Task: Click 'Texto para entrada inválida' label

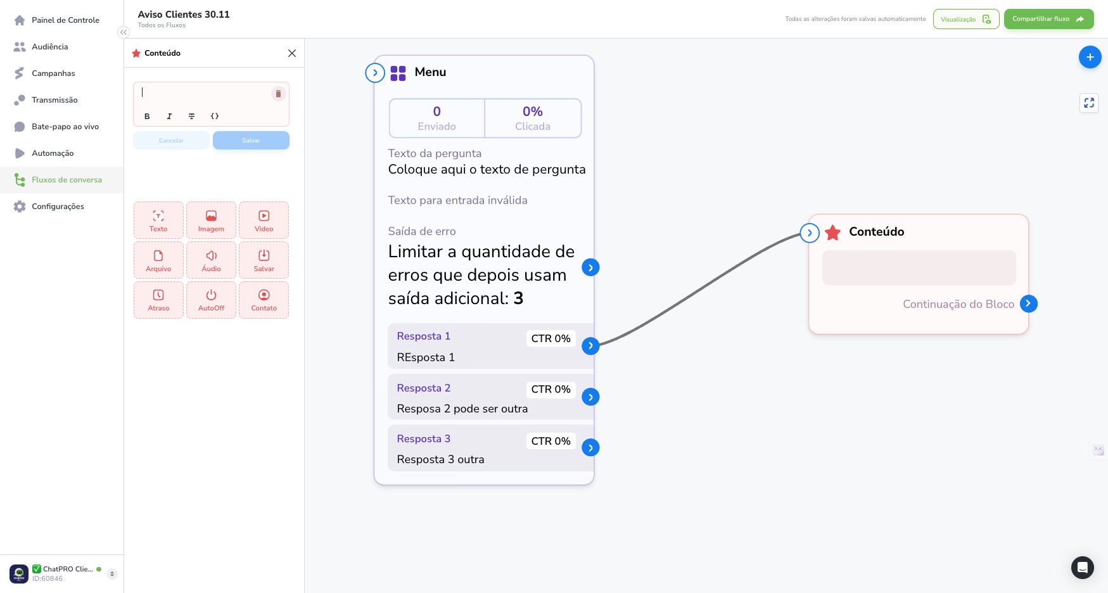Action: click(x=457, y=200)
